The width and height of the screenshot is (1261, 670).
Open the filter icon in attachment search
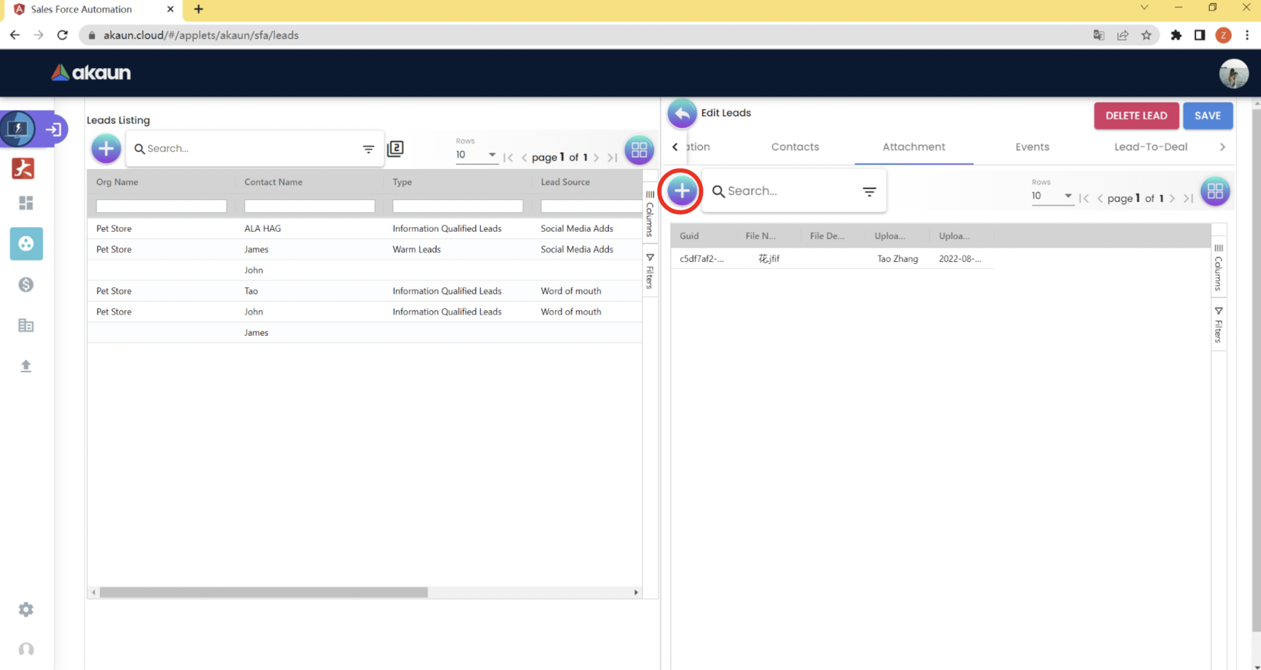(869, 191)
